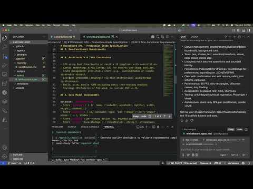The image size is (253, 189).
Task: Click the Copilot icon in title bar
Action: coord(180,30)
